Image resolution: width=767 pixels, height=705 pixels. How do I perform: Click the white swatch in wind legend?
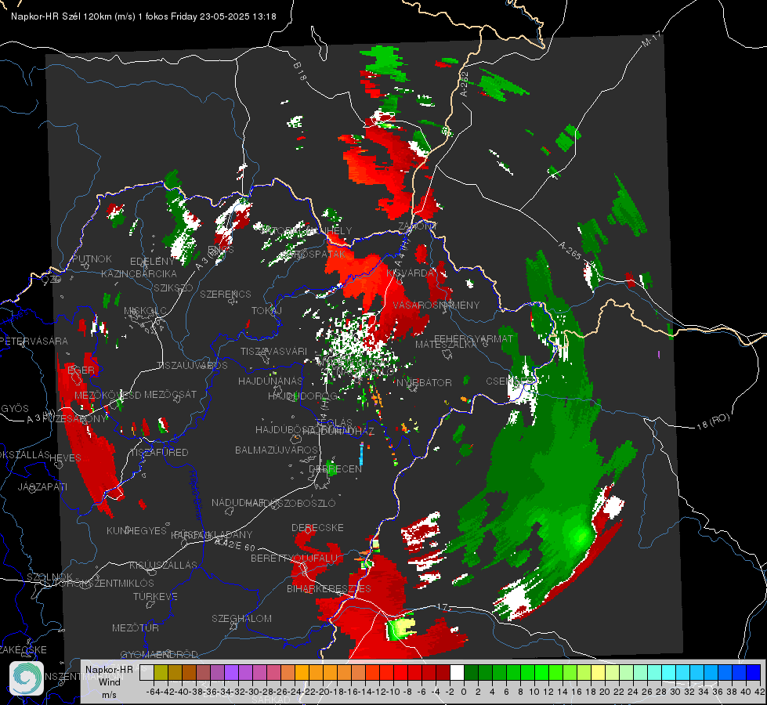pyautogui.click(x=457, y=673)
